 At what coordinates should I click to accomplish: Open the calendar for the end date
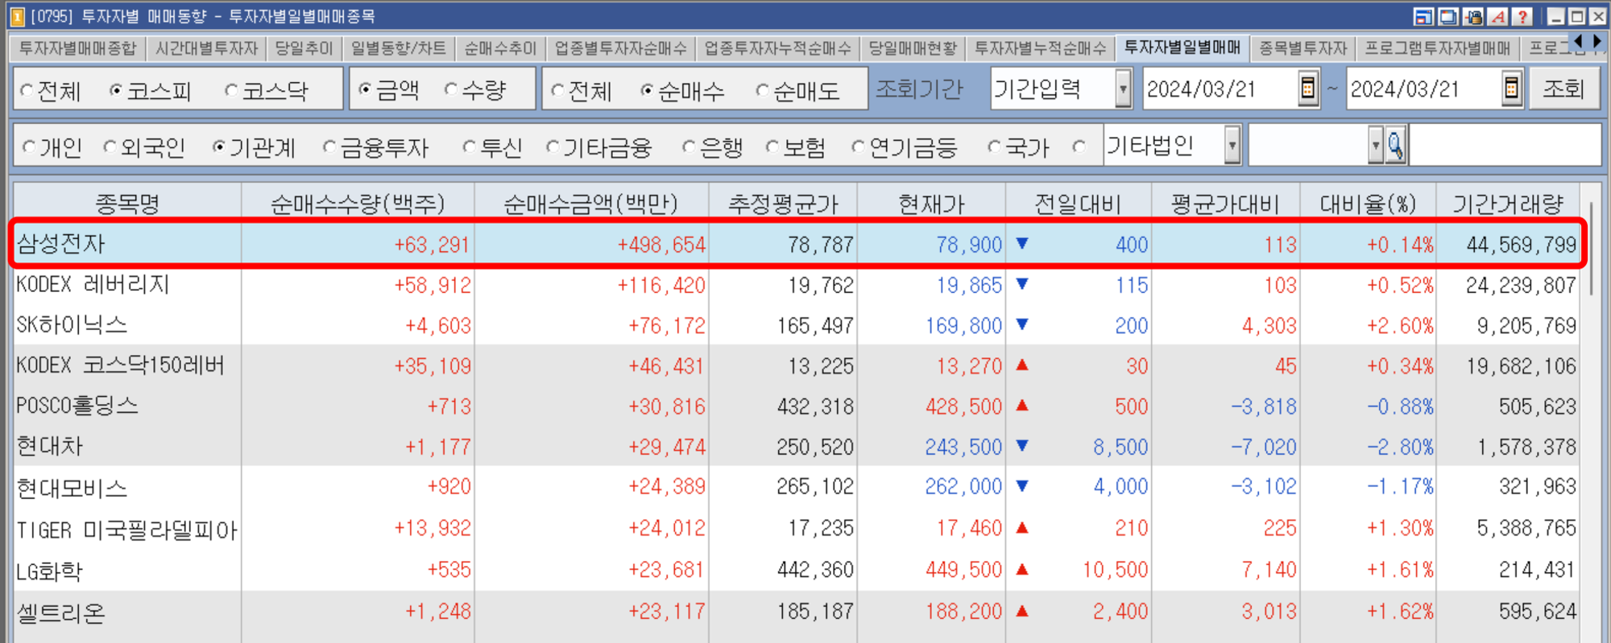coord(1511,89)
